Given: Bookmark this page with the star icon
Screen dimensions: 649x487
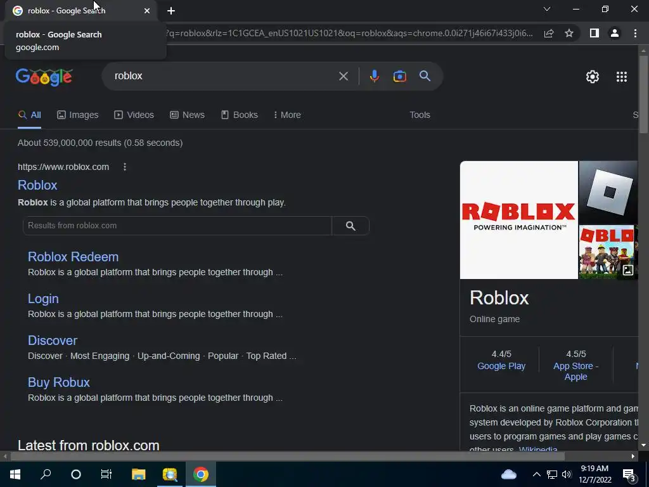Looking at the screenshot, I should click(x=569, y=33).
